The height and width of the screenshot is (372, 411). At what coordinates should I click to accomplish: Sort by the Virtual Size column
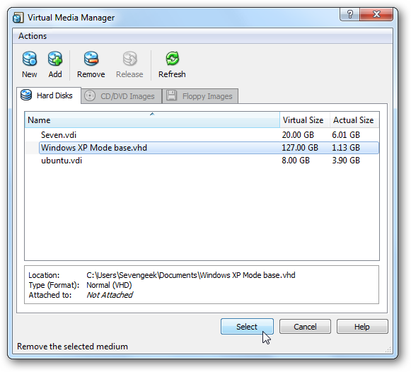click(305, 120)
